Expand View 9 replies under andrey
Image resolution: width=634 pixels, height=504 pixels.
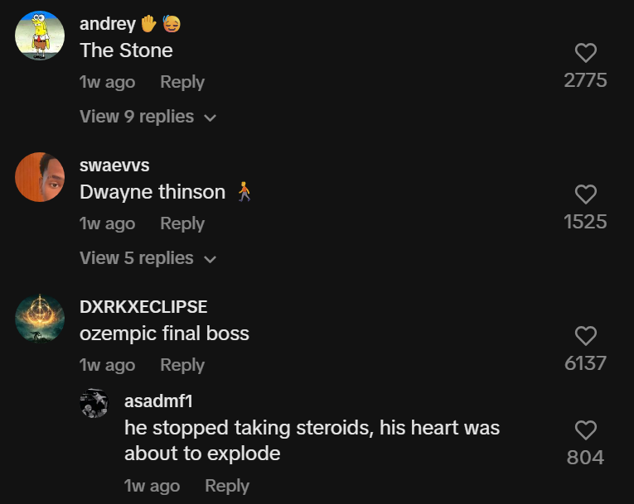tap(148, 117)
